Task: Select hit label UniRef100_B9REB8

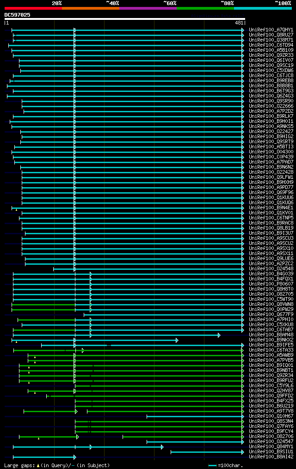Action: (x=271, y=81)
